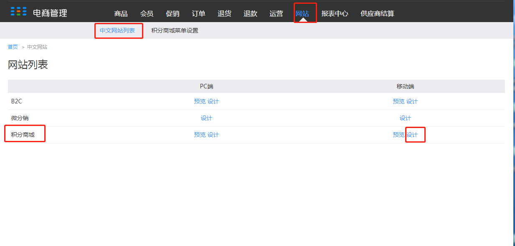This screenshot has height=246, width=515.
Task: Select the 积分商城 row label
Action: pyautogui.click(x=23, y=135)
